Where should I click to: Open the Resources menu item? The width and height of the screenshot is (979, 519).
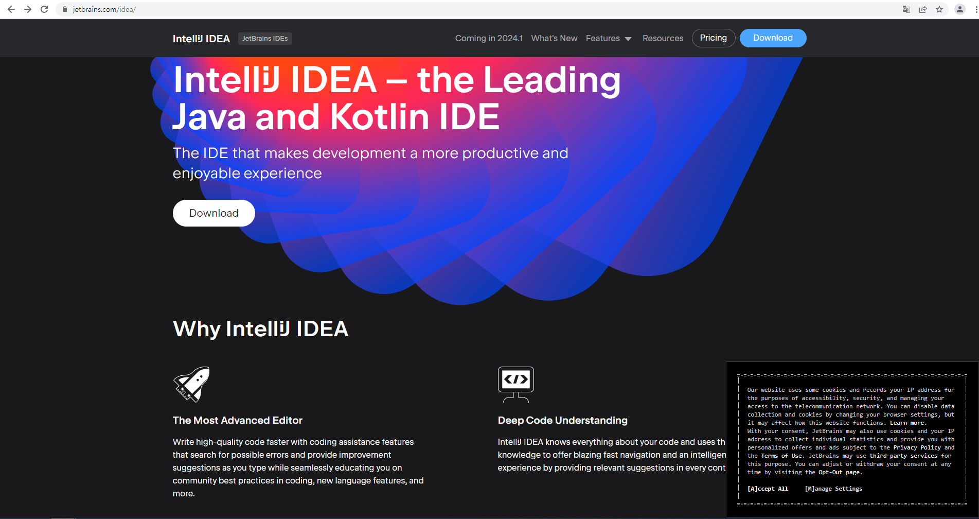(663, 38)
